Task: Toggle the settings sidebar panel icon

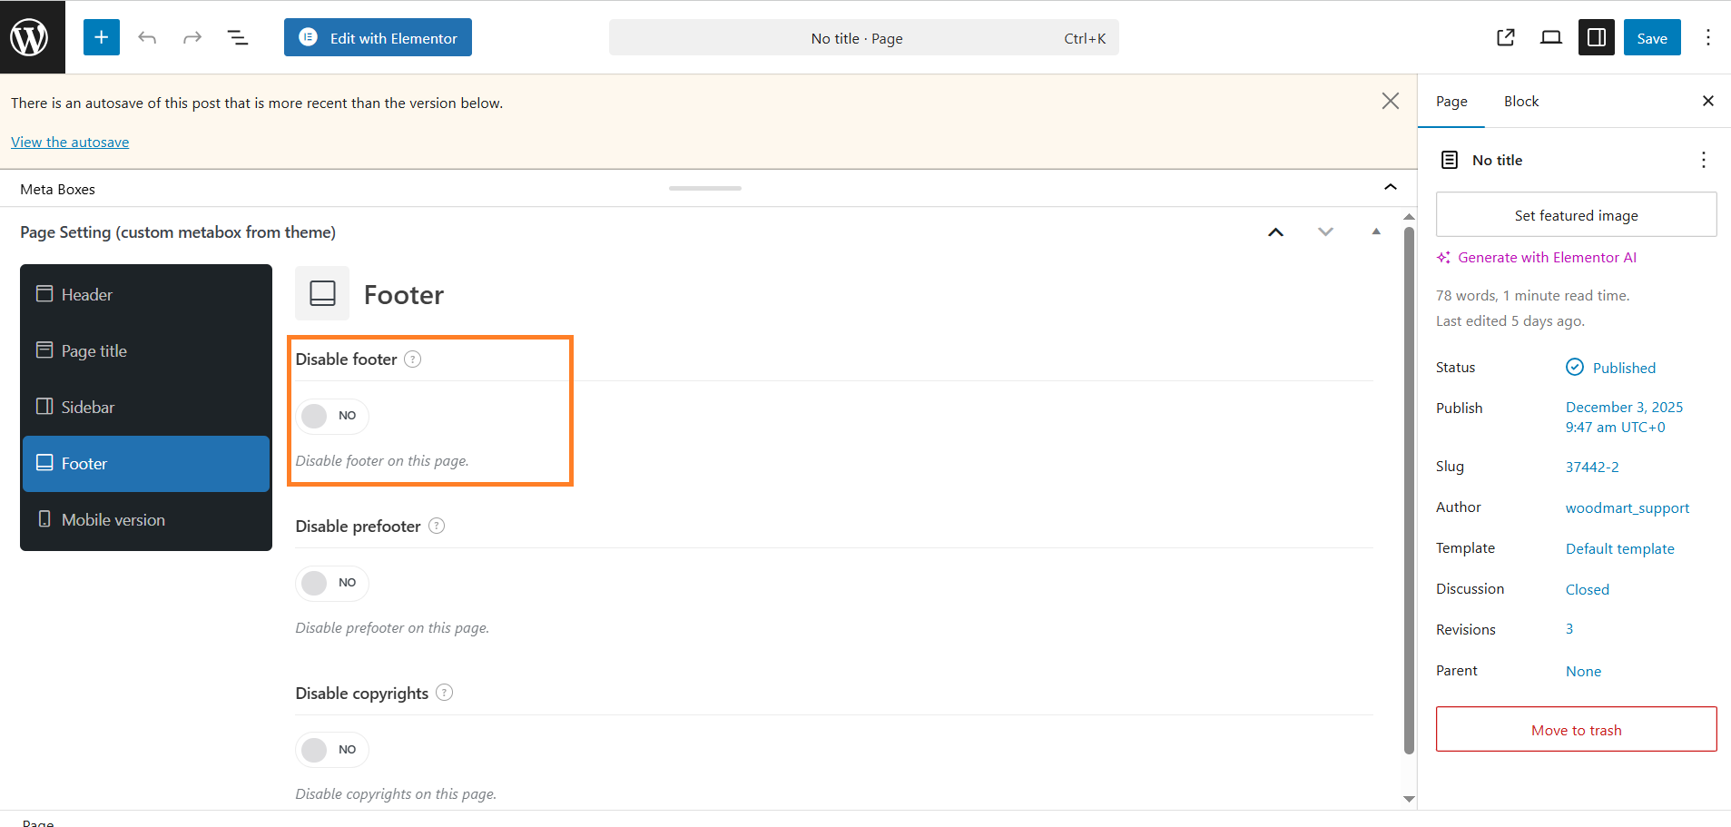Action: 1596,37
